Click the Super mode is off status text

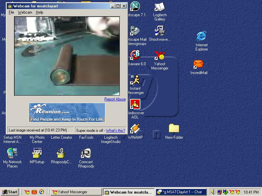point(90,131)
